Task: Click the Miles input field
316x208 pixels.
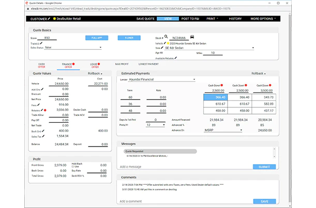Action: click(x=213, y=53)
